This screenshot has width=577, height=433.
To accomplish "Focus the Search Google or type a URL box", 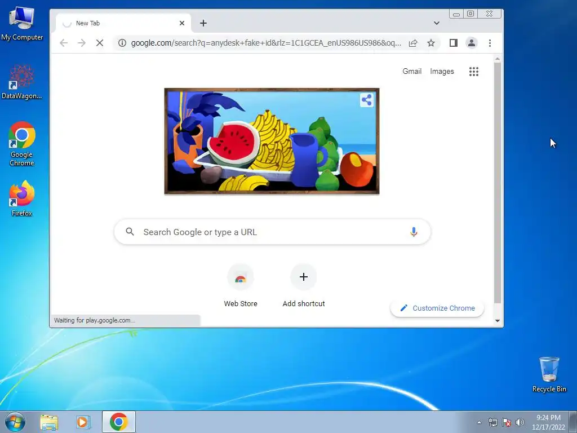I will pyautogui.click(x=272, y=232).
